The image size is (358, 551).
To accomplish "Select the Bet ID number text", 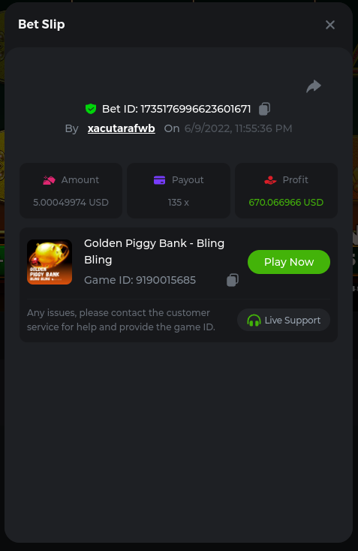I will [x=196, y=110].
